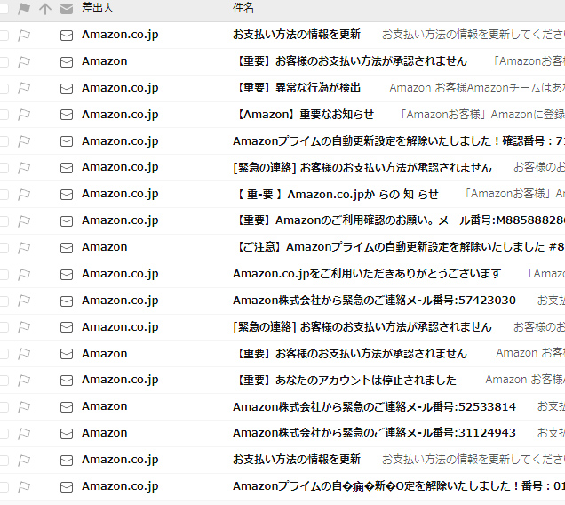The width and height of the screenshot is (565, 505).
Task: Flag the メール番号:57423030 email
Action: click(24, 301)
